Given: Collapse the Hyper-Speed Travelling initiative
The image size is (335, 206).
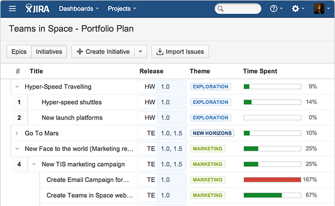Looking at the screenshot, I should pyautogui.click(x=17, y=87).
